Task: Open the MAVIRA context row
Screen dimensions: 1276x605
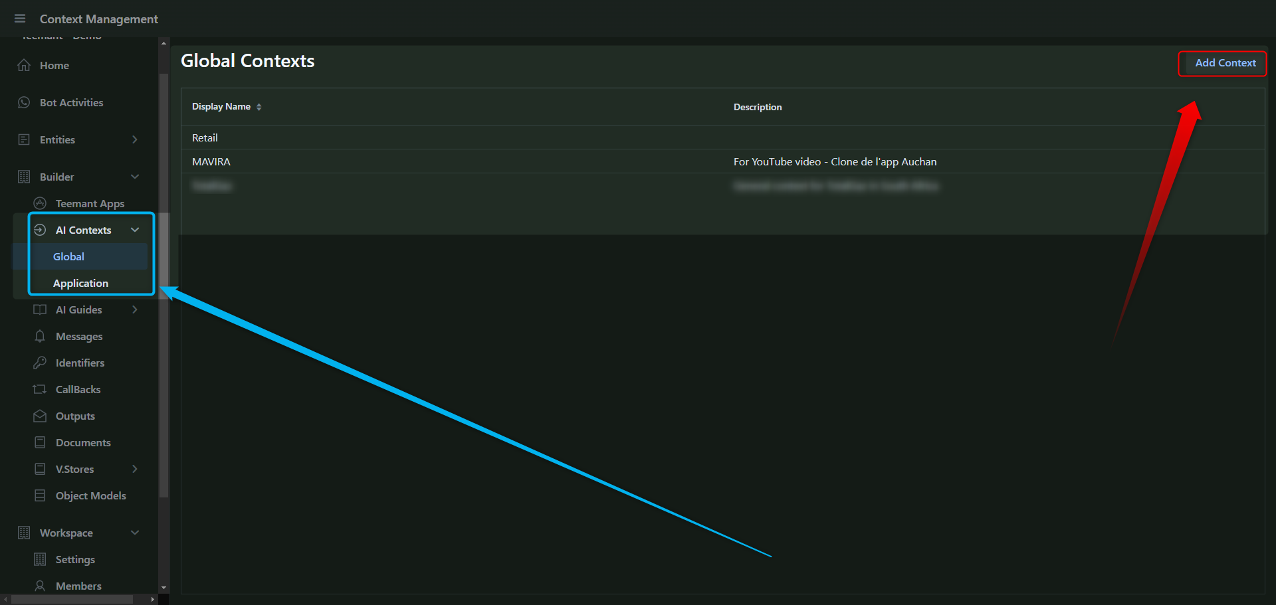Action: click(211, 161)
